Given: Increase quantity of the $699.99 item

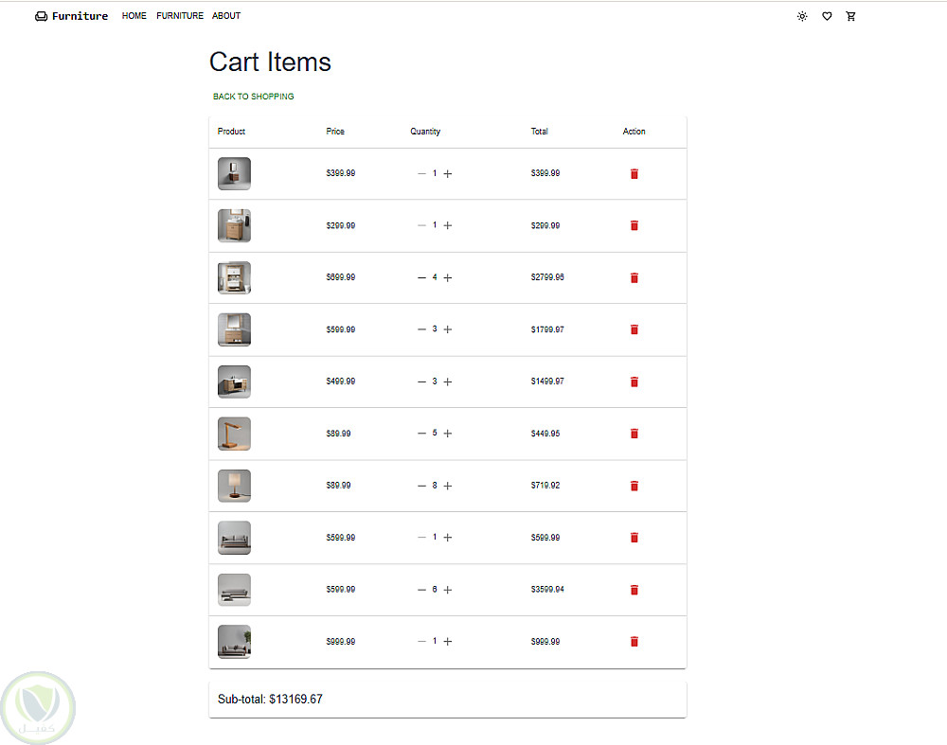Looking at the screenshot, I should tap(448, 278).
